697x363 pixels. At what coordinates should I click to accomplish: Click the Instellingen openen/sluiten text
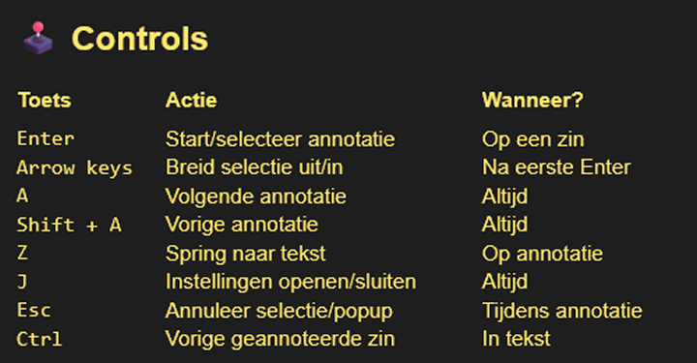(x=290, y=282)
